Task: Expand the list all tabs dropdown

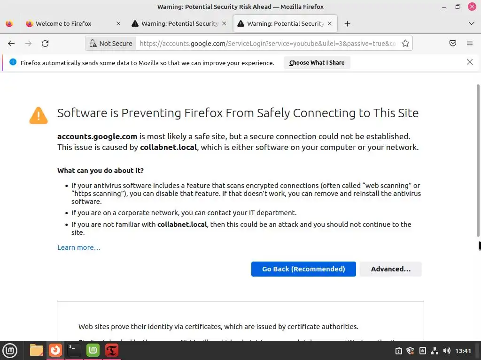Action: point(472,23)
